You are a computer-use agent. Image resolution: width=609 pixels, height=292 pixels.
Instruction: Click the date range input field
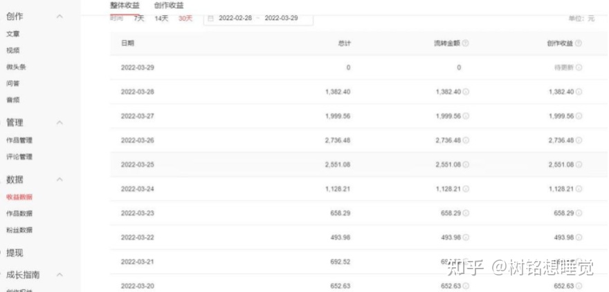pyautogui.click(x=260, y=19)
